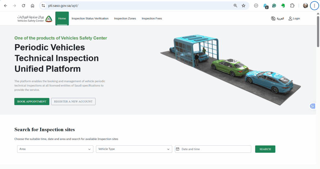Open the Inspection Status Verification tab
This screenshot has width=320, height=169.
click(x=90, y=19)
